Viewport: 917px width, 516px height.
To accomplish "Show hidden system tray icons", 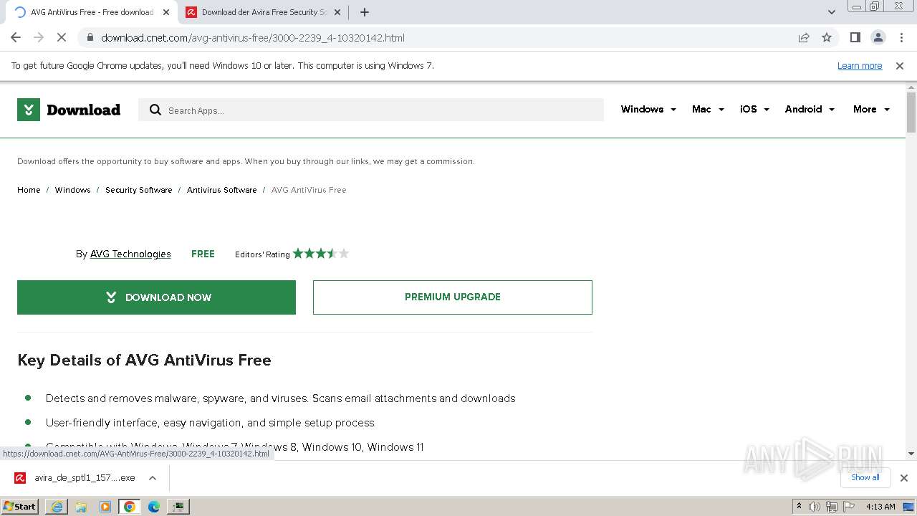I will [799, 507].
